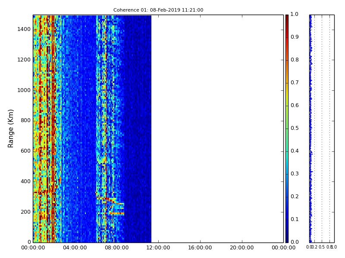Click the 08:00:00 time tick label
The image size is (345, 258).
[x=116, y=248]
